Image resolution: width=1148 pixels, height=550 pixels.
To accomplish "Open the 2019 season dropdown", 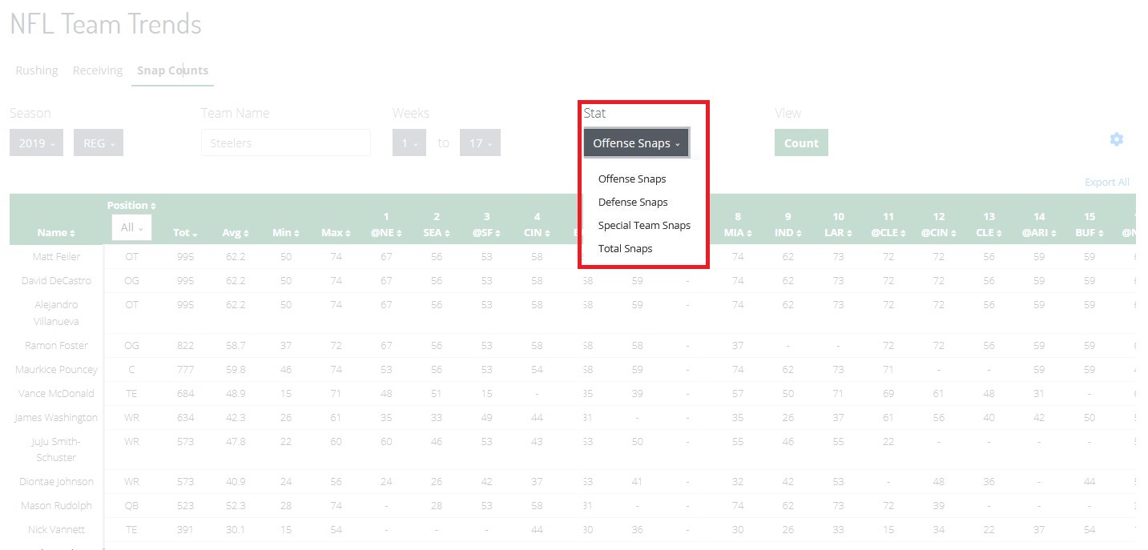I will 36,143.
